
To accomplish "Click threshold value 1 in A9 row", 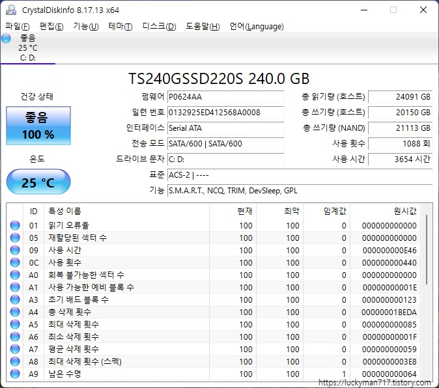I will coord(344,374).
